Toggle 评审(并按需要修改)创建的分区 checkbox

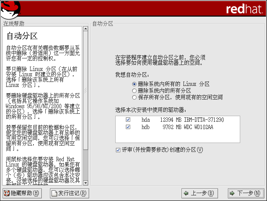pyautogui.click(x=118, y=150)
